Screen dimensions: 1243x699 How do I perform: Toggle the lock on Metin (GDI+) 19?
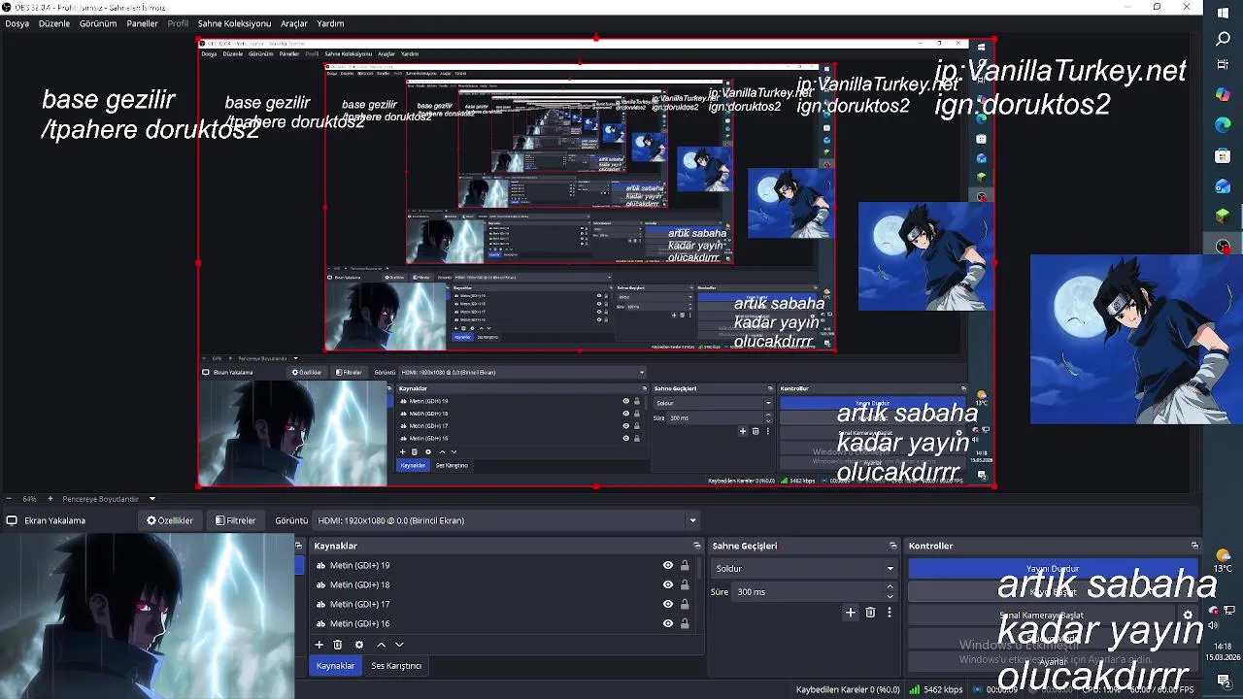coord(684,565)
